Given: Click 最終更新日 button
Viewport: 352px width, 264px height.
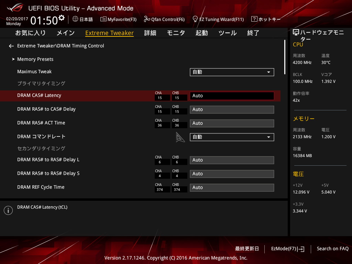Looking at the screenshot, I should point(247,249).
